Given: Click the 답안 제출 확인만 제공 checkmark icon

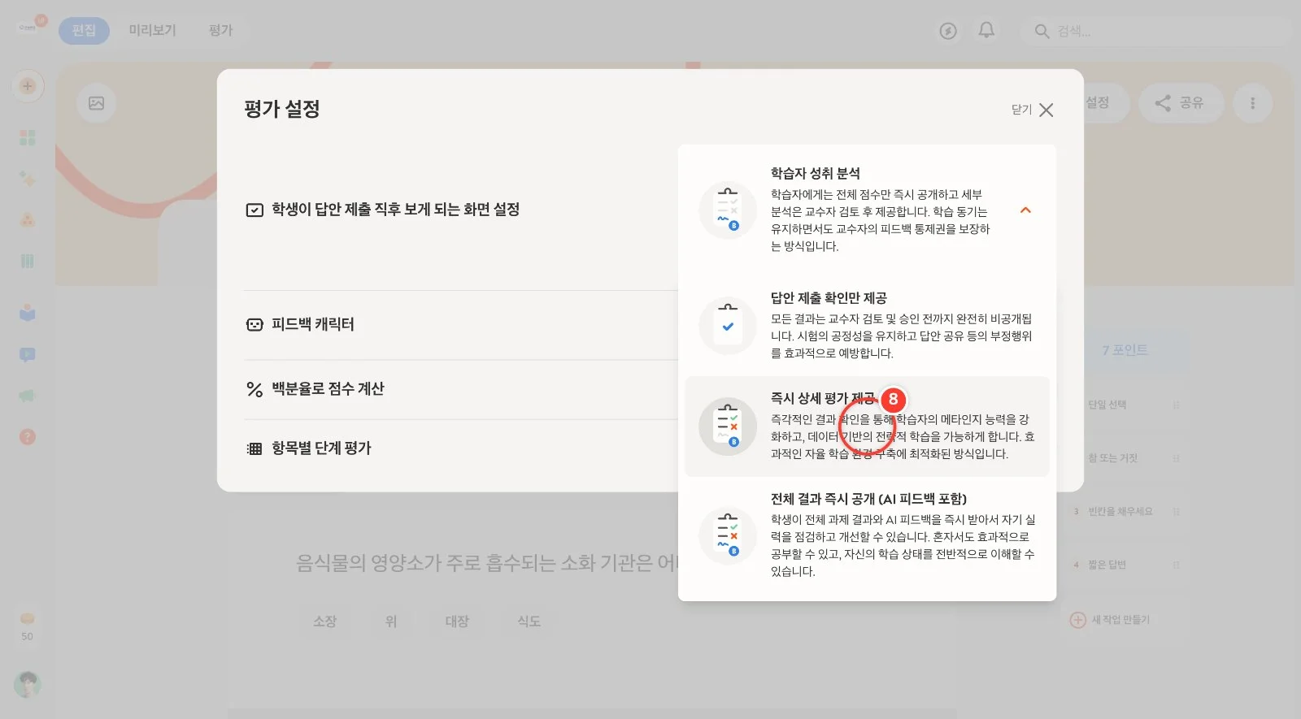Looking at the screenshot, I should (728, 326).
